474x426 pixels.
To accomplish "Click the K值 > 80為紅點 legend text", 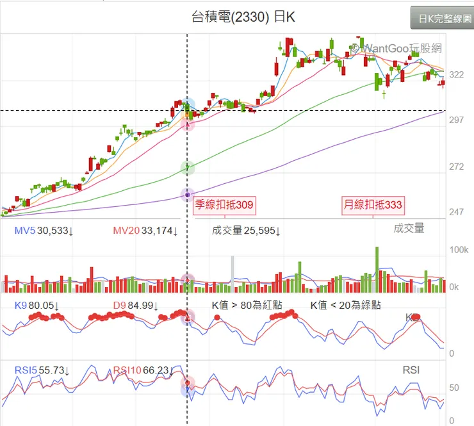I will point(247,305).
